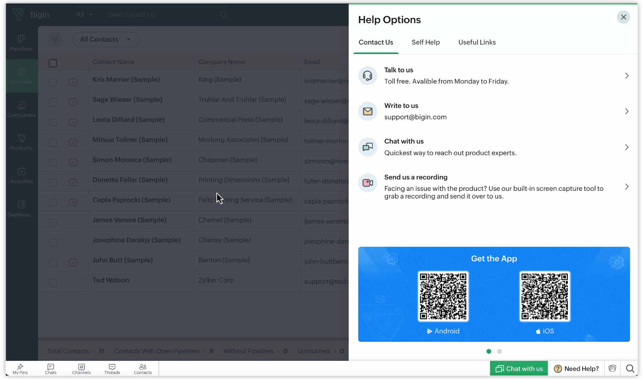This screenshot has height=379, width=643.
Task: Toggle the select-all contacts checkbox
Action: pyautogui.click(x=53, y=63)
